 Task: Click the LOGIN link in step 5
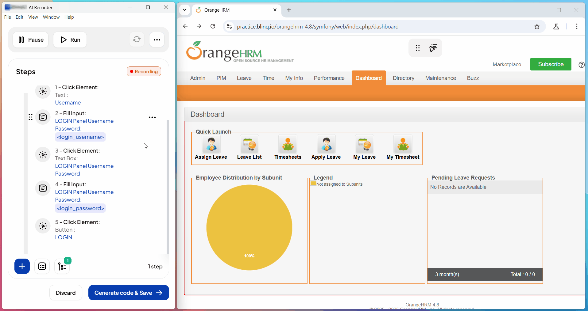pyautogui.click(x=64, y=237)
